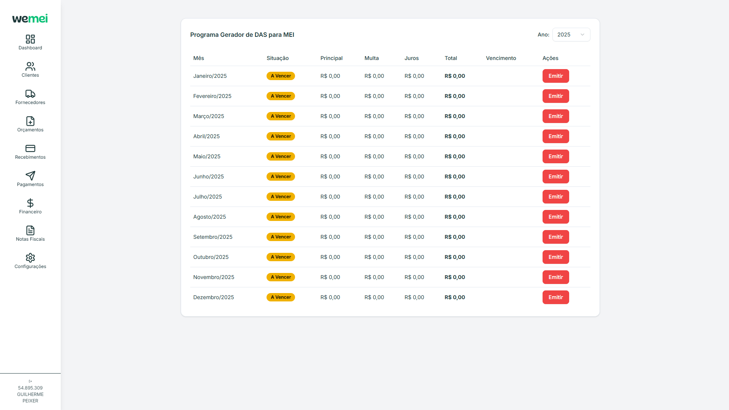Click the Pagamentos paper plane icon

click(x=30, y=176)
